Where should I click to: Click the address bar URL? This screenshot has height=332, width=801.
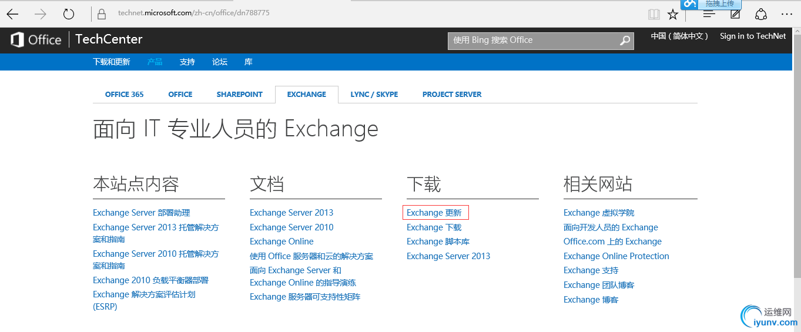click(x=194, y=13)
